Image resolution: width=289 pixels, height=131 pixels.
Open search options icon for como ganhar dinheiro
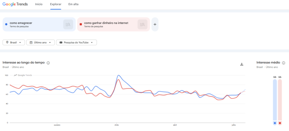(x=143, y=24)
